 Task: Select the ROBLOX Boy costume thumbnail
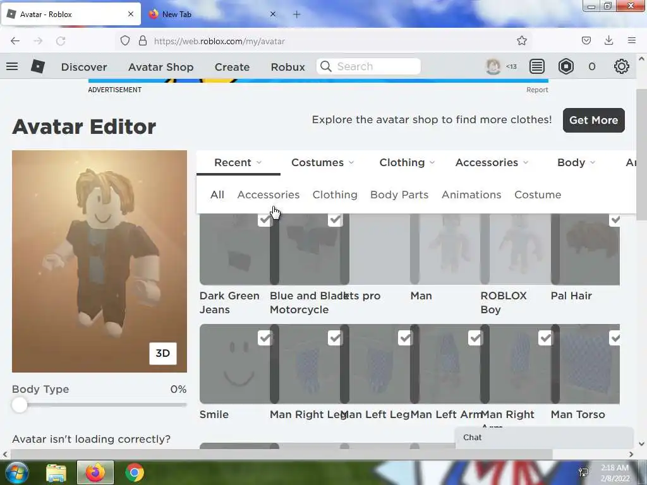(519, 249)
